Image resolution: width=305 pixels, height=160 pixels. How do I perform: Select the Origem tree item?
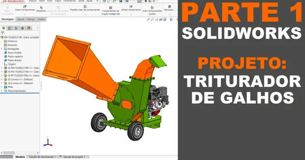pos(10,64)
